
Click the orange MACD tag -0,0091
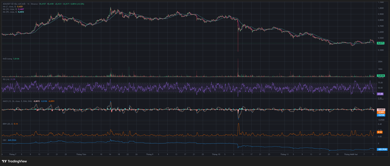(381, 112)
